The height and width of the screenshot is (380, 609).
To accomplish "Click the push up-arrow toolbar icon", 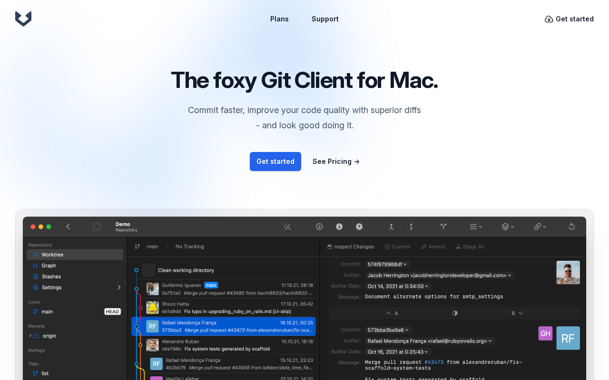I will click(x=359, y=227).
